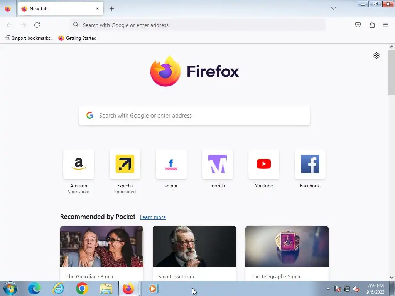Open a new tab with plus button
The height and width of the screenshot is (296, 395).
tap(111, 9)
